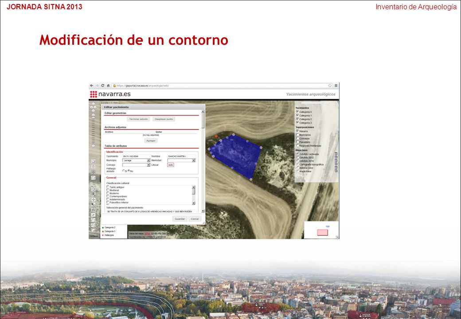Open the projection dropdown arrow in map data bar
The width and height of the screenshot is (461, 319).
coord(168,233)
